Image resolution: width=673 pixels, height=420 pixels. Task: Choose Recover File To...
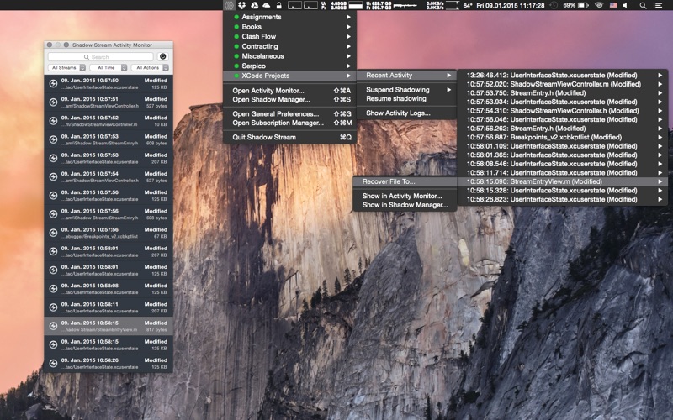tap(405, 181)
